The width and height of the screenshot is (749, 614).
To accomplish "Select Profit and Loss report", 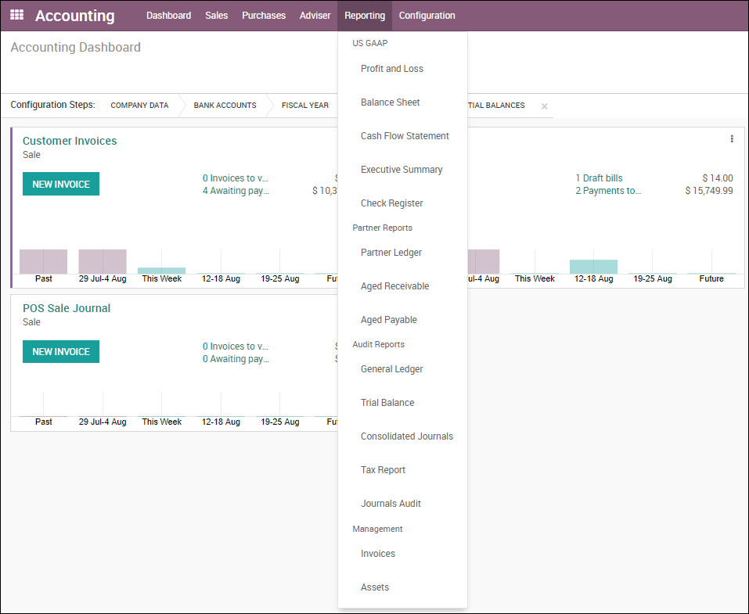I will [x=392, y=69].
